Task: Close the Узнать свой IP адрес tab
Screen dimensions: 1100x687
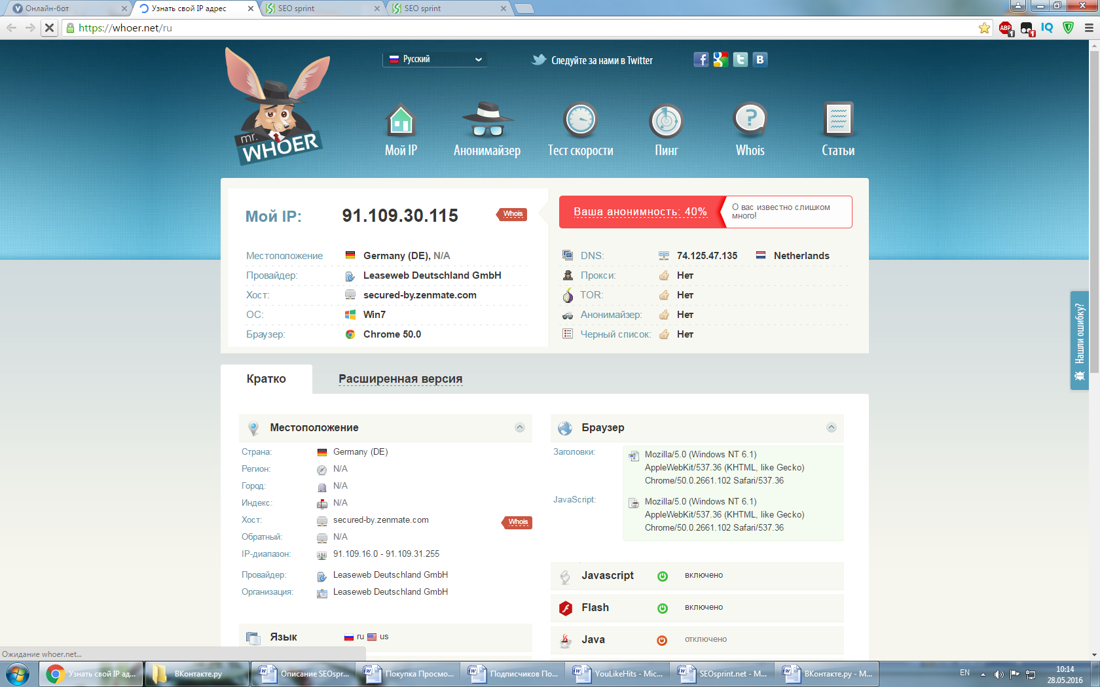Action: [251, 9]
